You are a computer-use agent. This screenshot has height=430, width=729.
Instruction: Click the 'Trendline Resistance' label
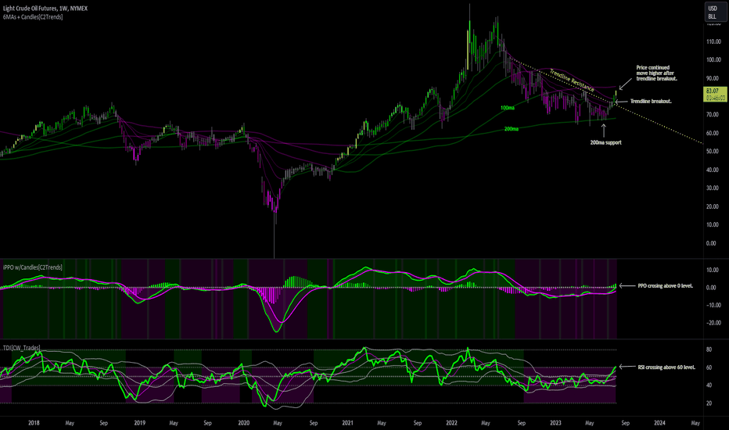click(x=572, y=80)
